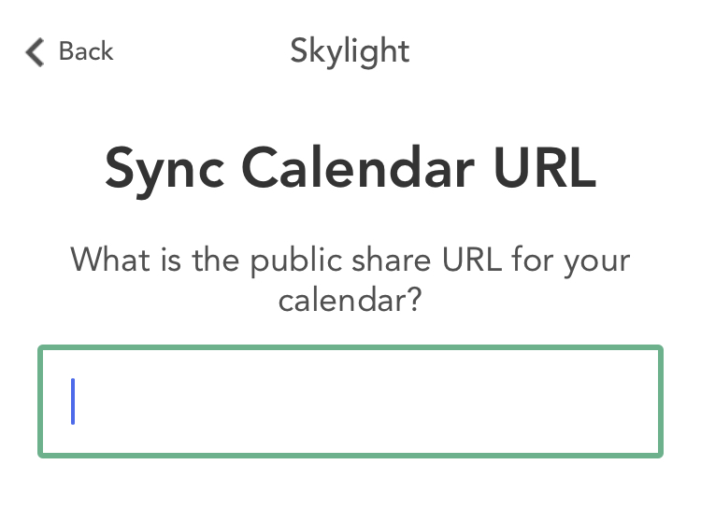Click the green border of the URL box
701x507 pixels.
point(350,348)
